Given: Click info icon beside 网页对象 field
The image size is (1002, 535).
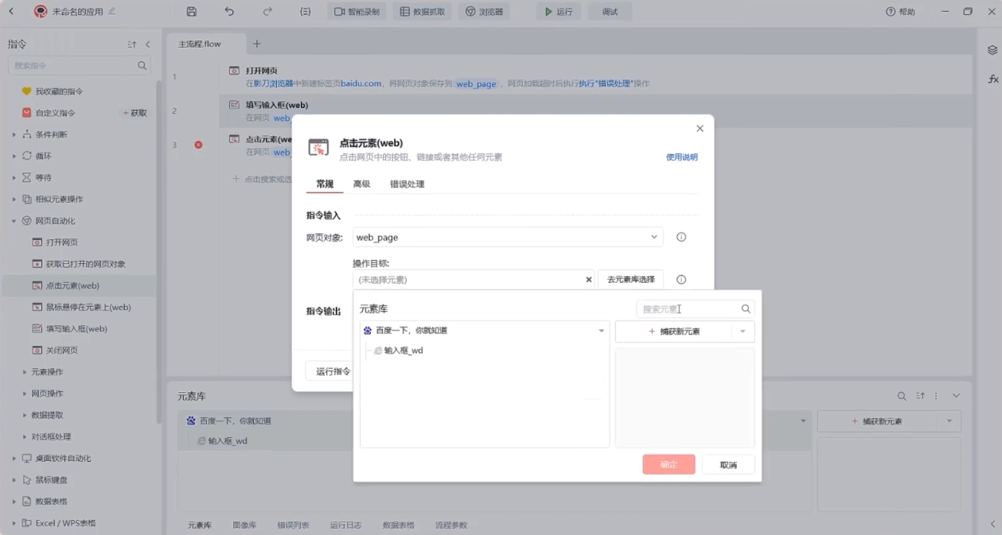Looking at the screenshot, I should click(x=681, y=237).
